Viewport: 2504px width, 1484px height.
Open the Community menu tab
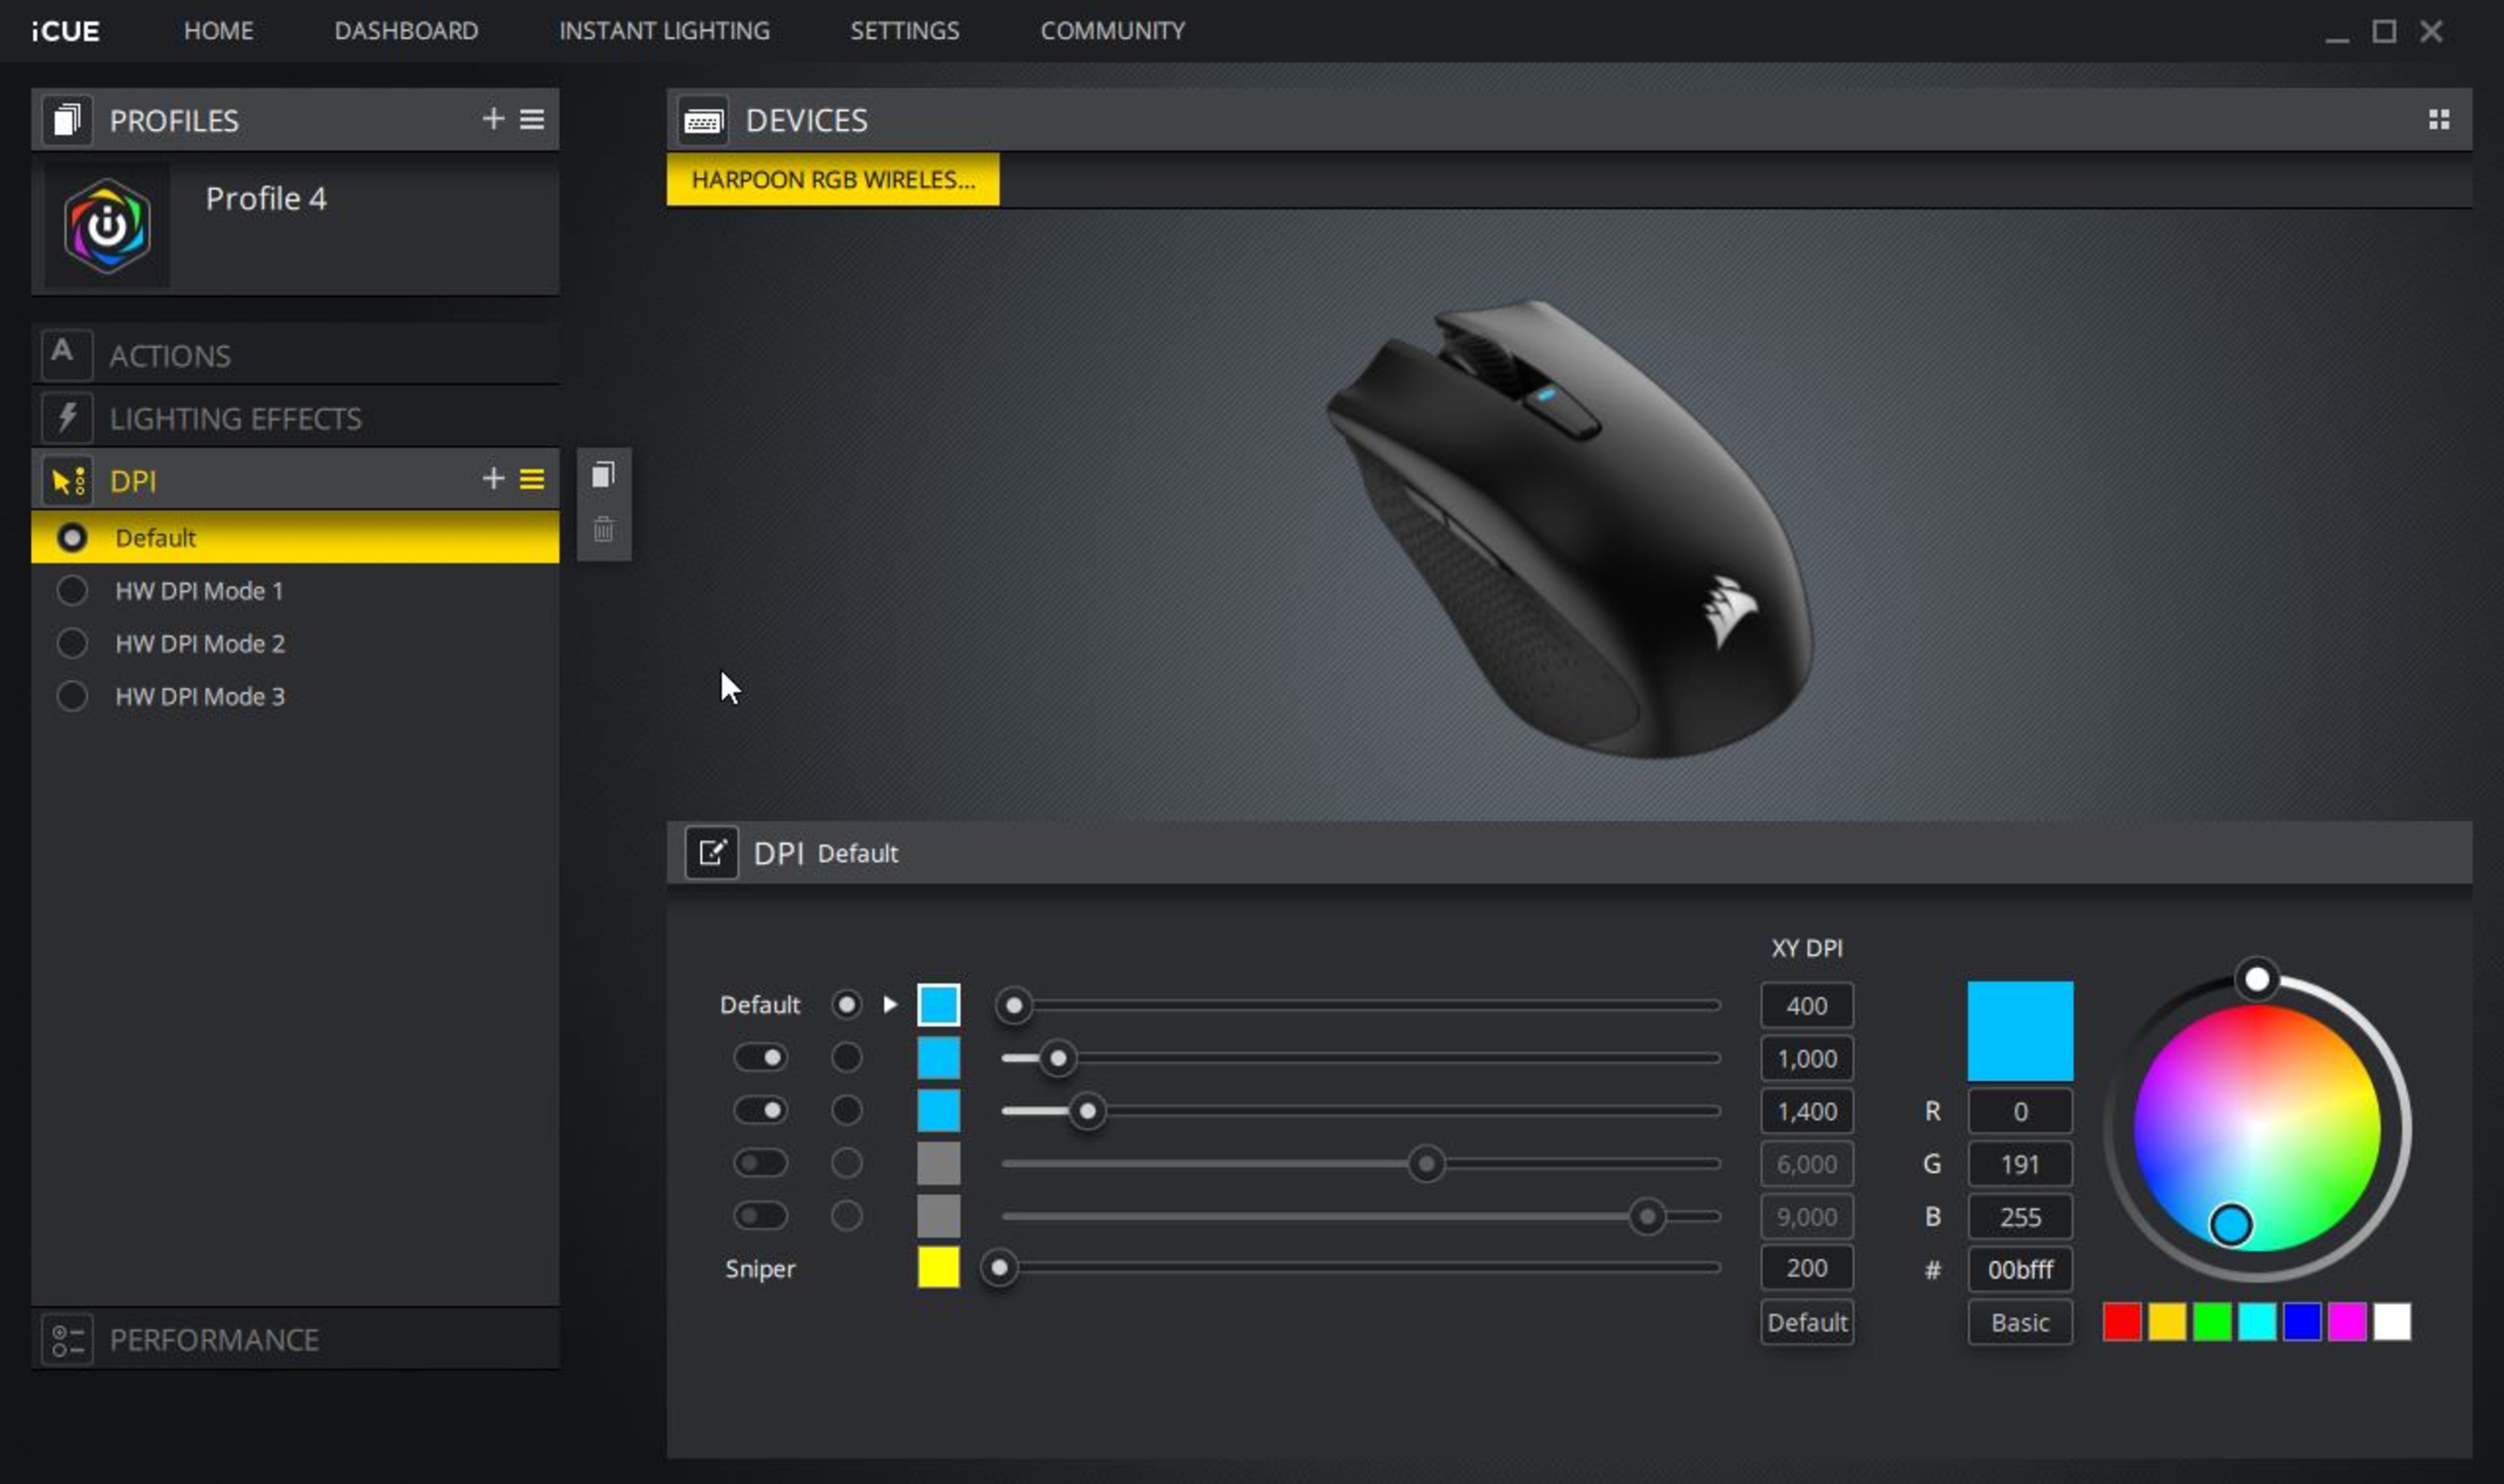tap(1113, 30)
